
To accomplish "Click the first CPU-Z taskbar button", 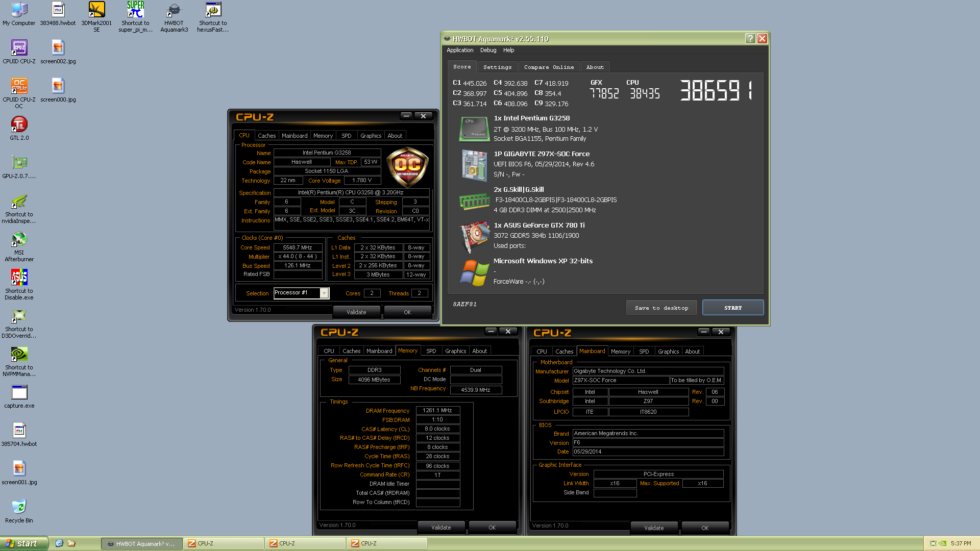I will (223, 543).
